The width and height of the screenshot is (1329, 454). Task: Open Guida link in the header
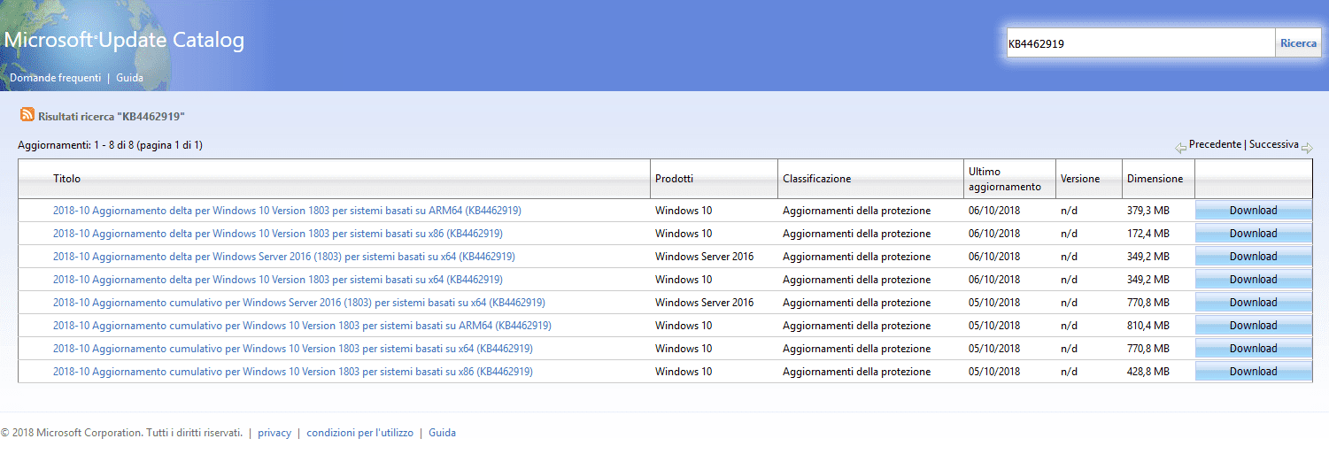pos(129,78)
